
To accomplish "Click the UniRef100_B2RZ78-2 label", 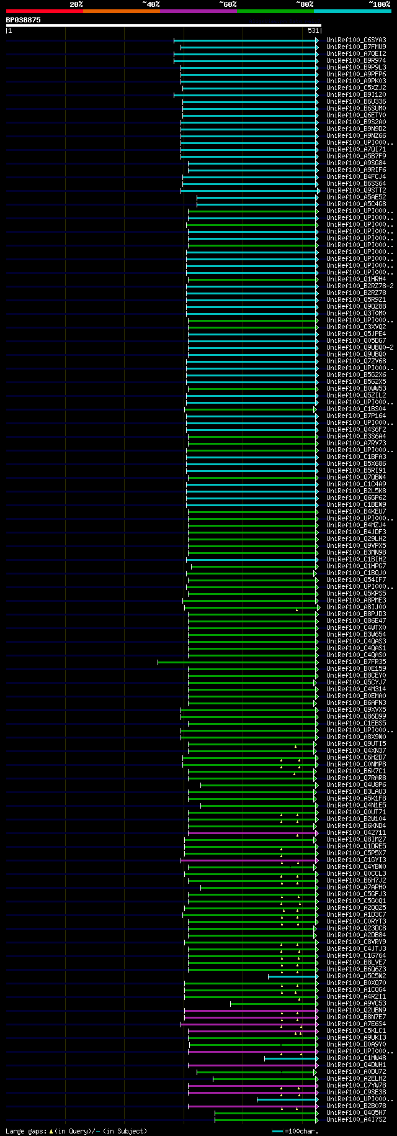I will [x=360, y=286].
